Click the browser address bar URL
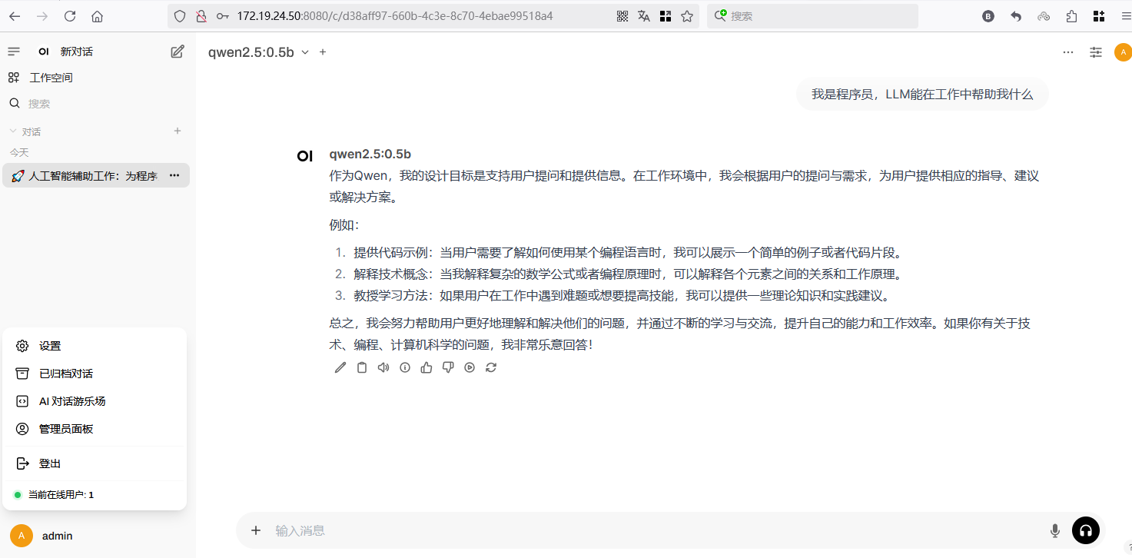1132x558 pixels. (x=395, y=15)
